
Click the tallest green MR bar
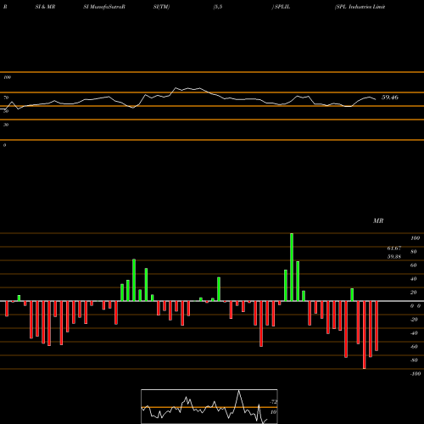coord(292,267)
